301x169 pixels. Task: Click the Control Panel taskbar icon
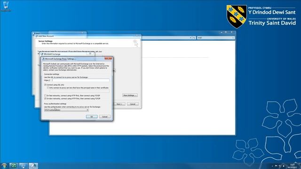pos(33,166)
